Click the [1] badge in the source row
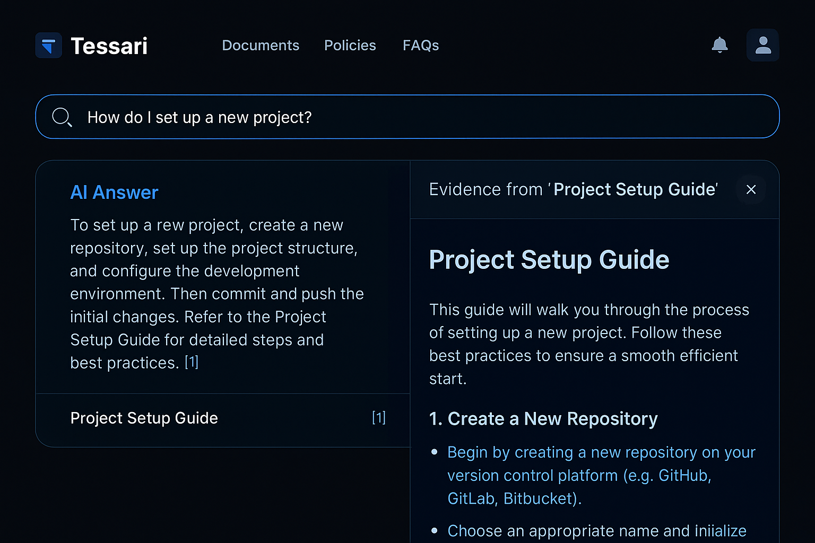Image resolution: width=815 pixels, height=543 pixels. [x=379, y=418]
